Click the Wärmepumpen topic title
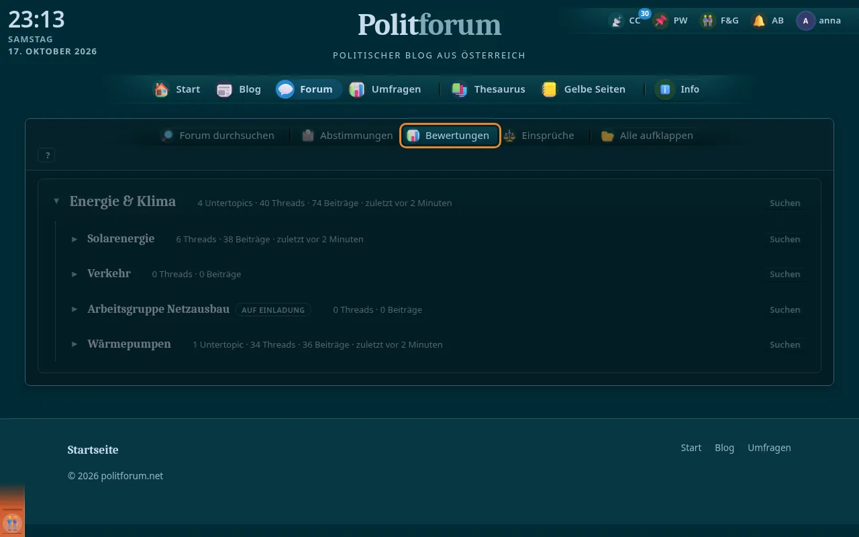This screenshot has width=859, height=537. [x=129, y=344]
